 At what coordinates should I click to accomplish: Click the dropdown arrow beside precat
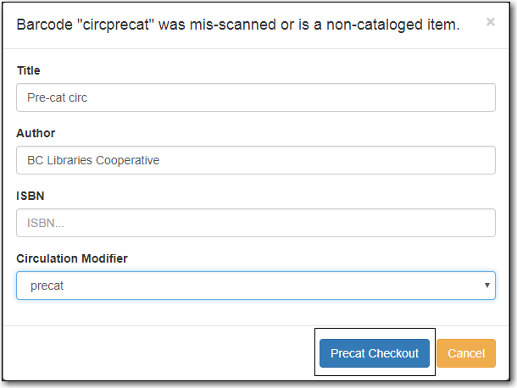coord(487,285)
